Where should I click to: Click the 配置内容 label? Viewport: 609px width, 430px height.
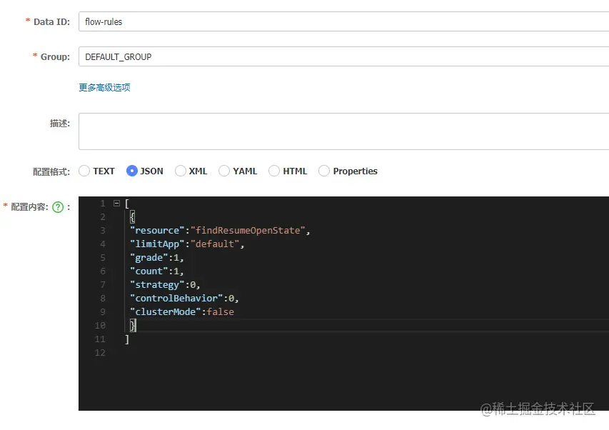[29, 206]
